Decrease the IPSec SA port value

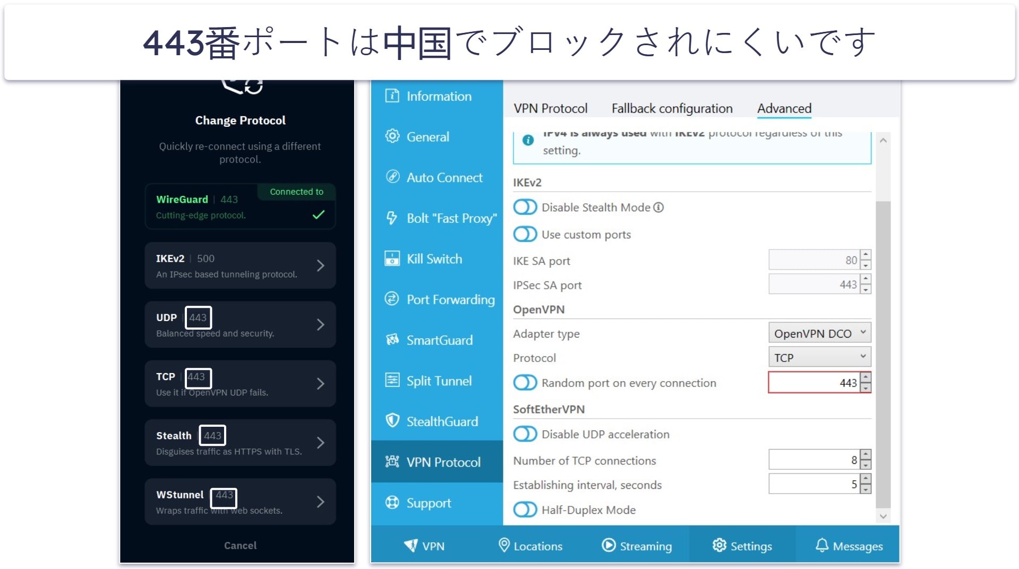tap(866, 289)
